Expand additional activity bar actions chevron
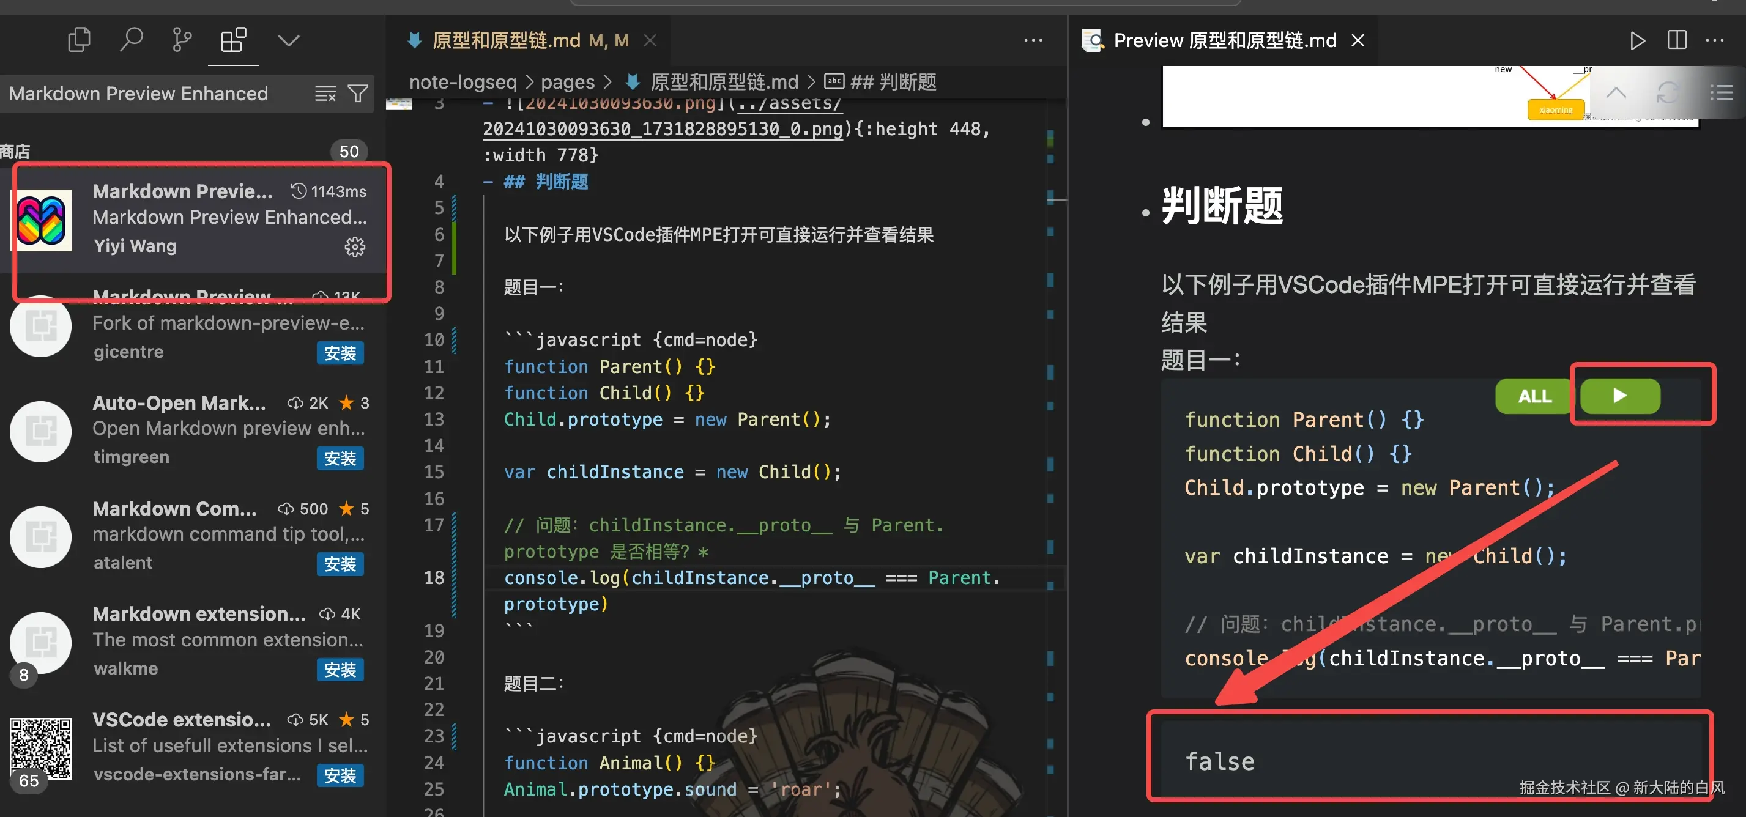 [288, 39]
